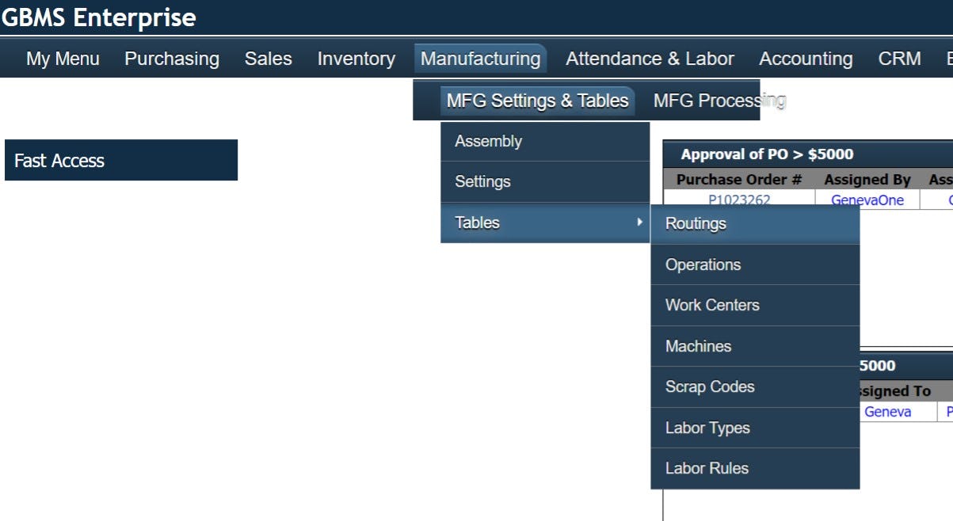Open the Inventory menu
The width and height of the screenshot is (953, 521).
pyautogui.click(x=356, y=58)
